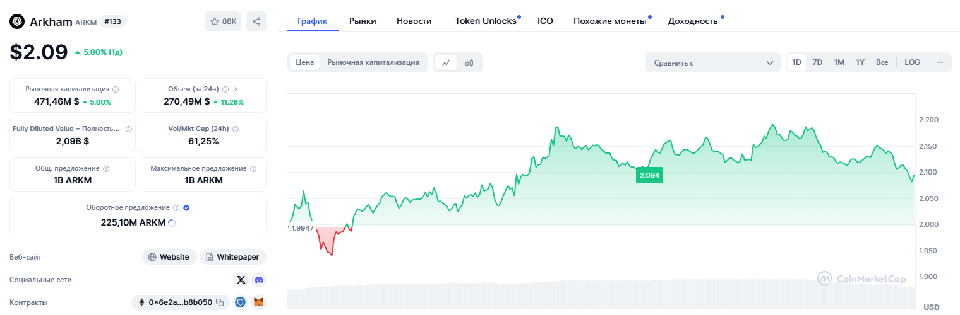
Task: Click the volume bars below the chart
Action: point(600,295)
